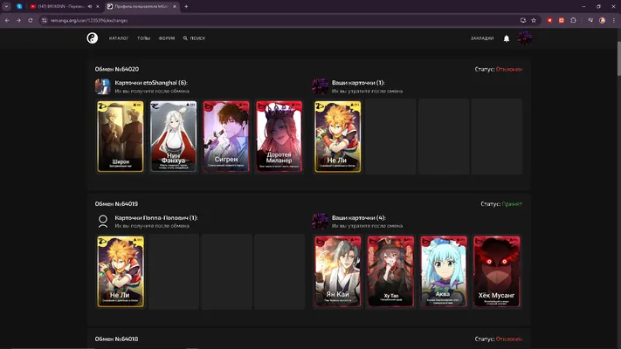Click the ReManga yin-yang logo

point(93,38)
